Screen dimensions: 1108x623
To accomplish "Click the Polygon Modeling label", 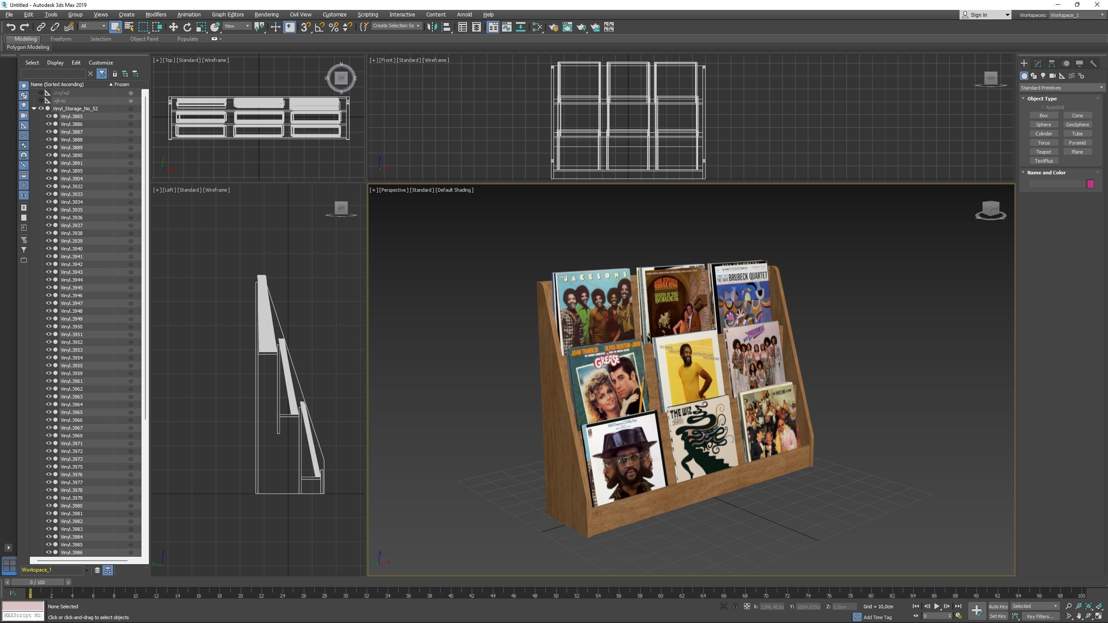I will pos(28,47).
